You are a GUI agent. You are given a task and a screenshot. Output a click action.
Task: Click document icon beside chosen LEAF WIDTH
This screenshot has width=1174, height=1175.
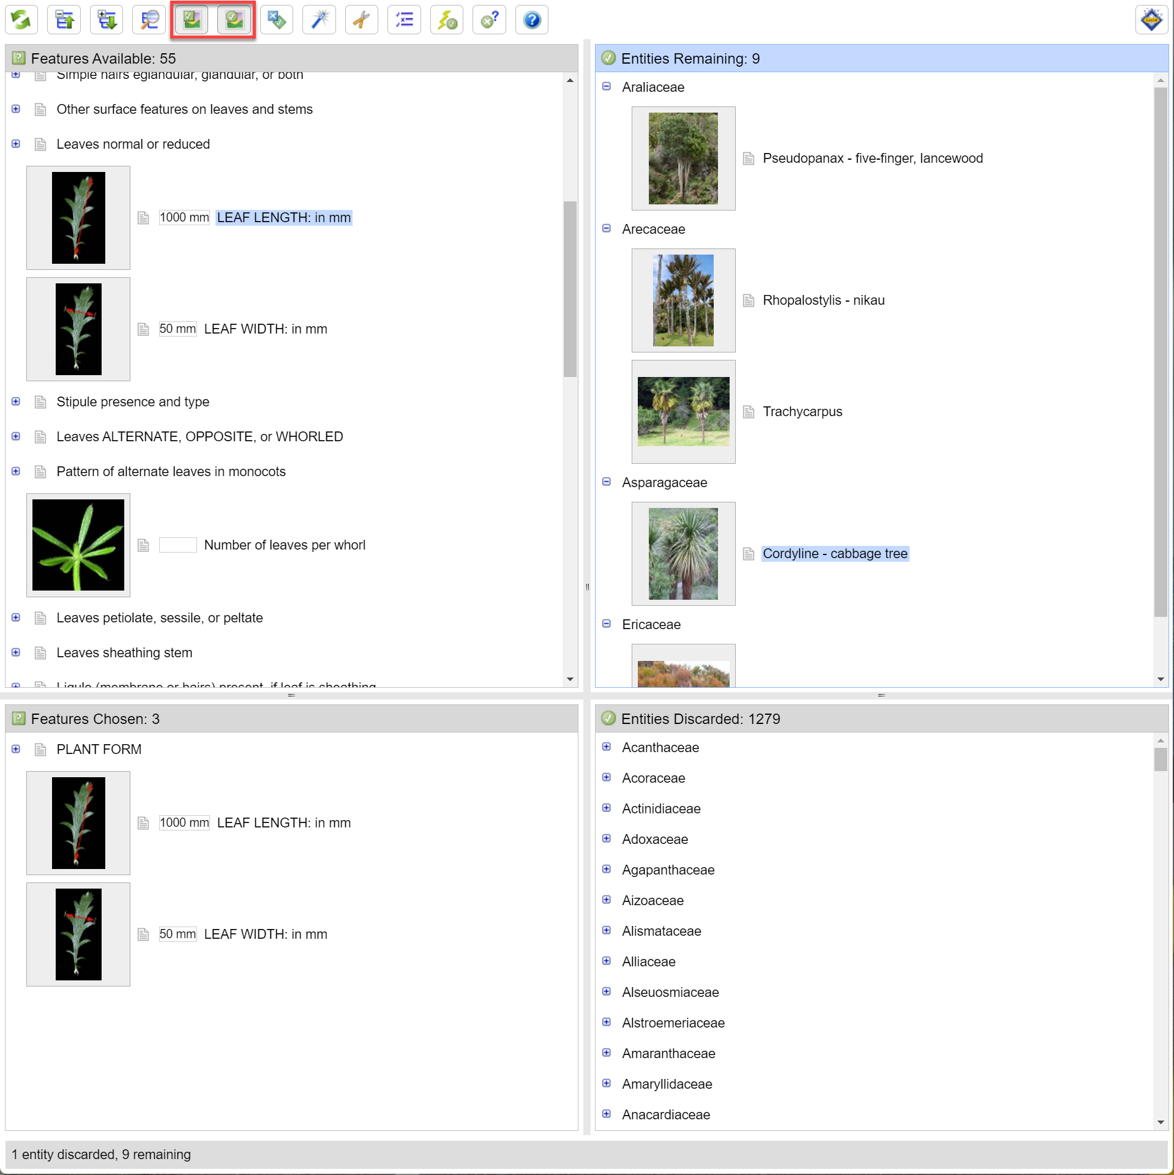click(x=143, y=934)
